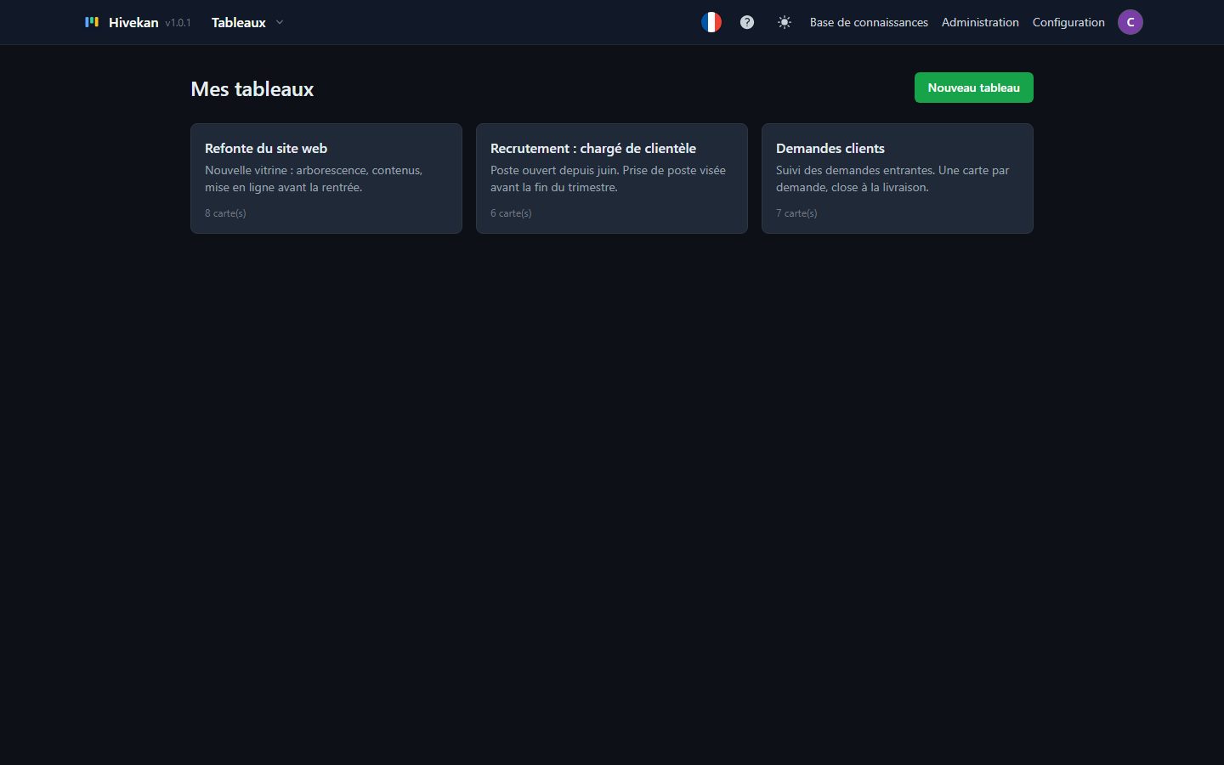Go to Base de connaissances
Screen dimensions: 1224x765
tap(869, 22)
